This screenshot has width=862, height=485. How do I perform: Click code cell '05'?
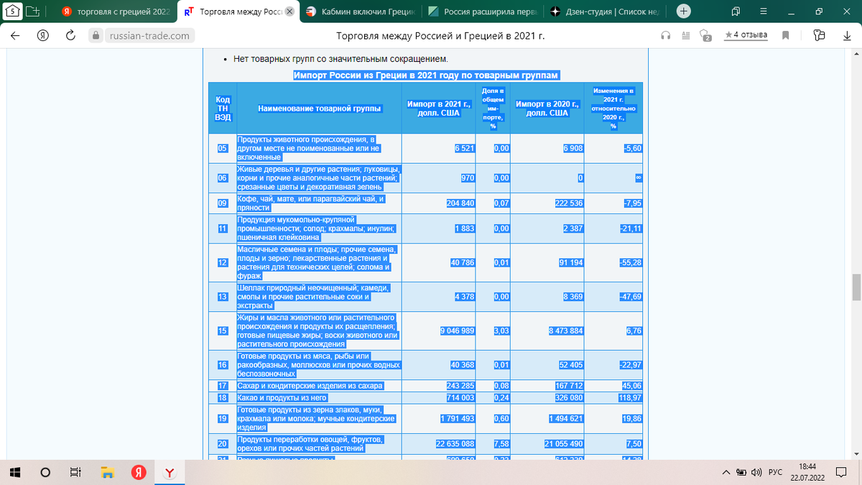[x=222, y=148]
